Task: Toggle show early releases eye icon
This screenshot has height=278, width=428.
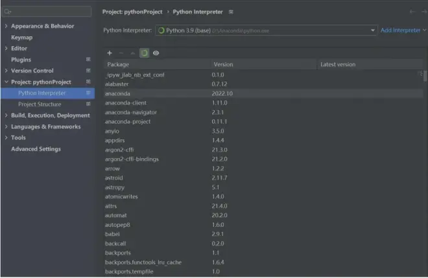Action: [156, 53]
